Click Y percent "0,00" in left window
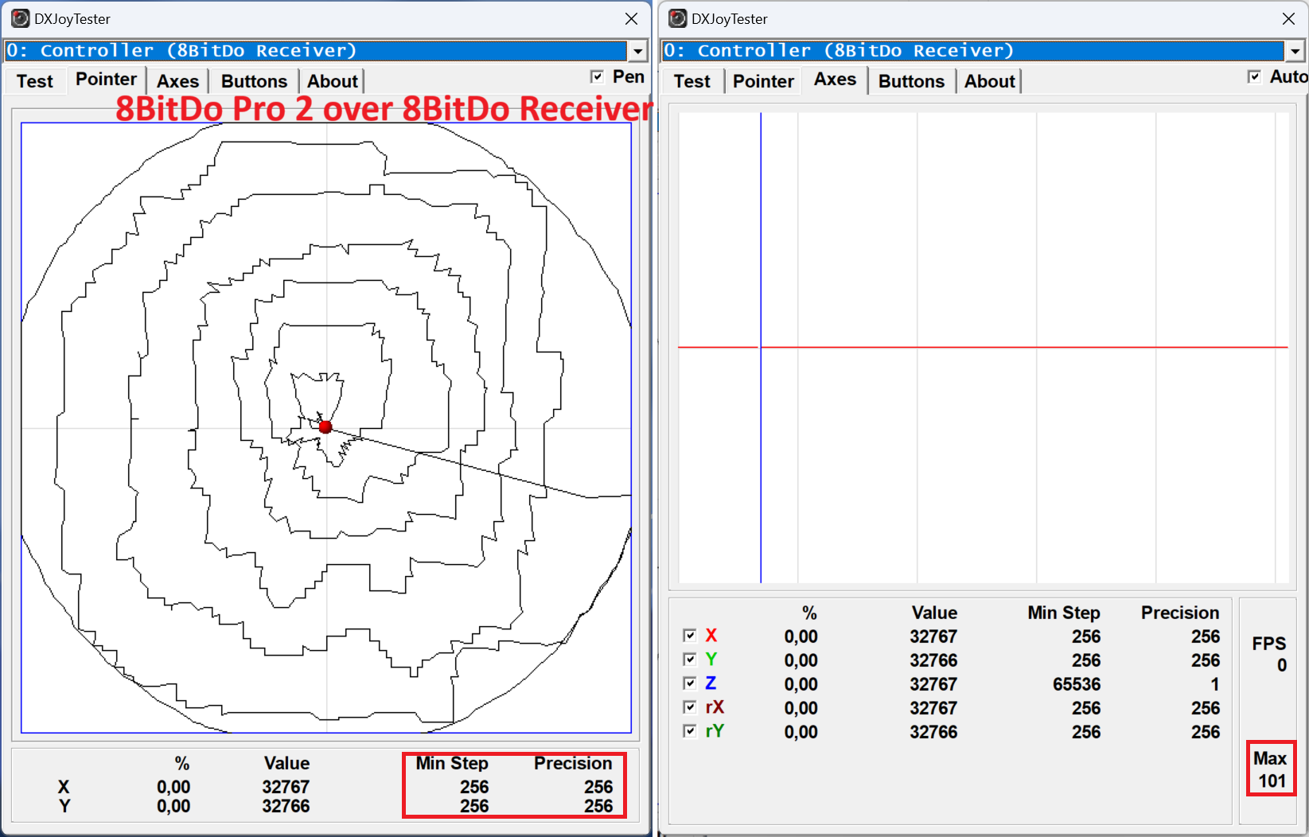Screen dimensions: 1309x837 (173, 806)
